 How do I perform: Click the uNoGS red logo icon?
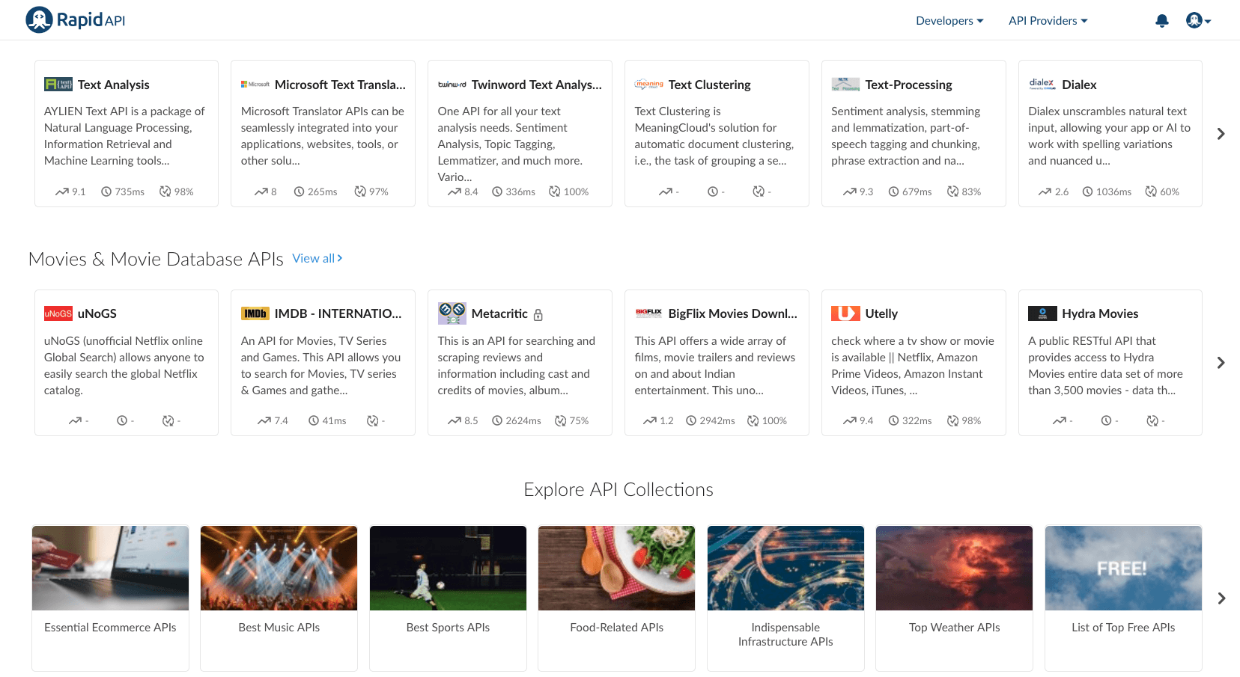[58, 313]
